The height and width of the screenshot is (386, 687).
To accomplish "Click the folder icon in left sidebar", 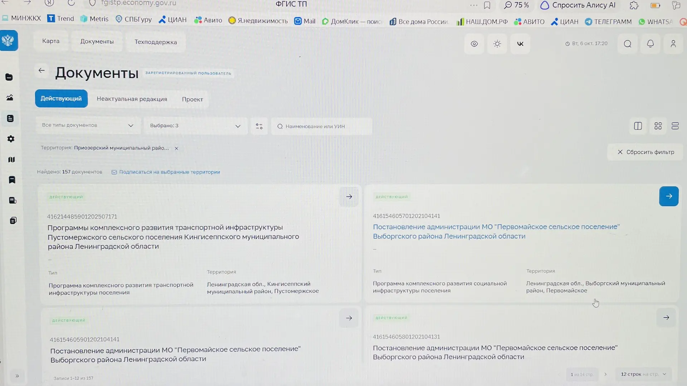I will pos(9,77).
